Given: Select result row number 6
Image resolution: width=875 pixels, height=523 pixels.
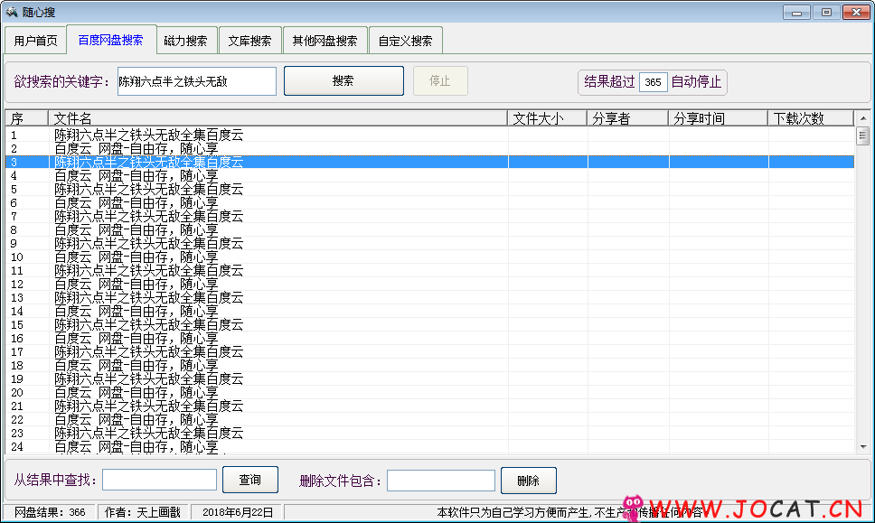Looking at the screenshot, I should [x=429, y=202].
